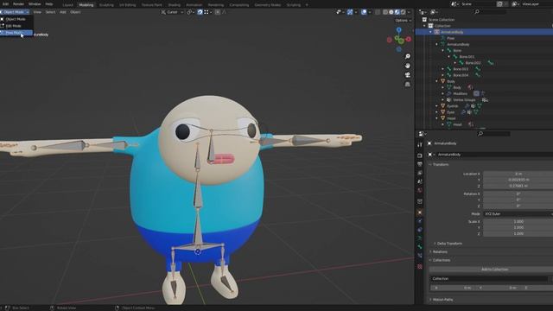Open the viewport Options dropdown
The height and width of the screenshot is (311, 553).
click(x=404, y=21)
